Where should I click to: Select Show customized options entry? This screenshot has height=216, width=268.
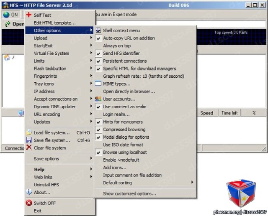click(x=145, y=194)
